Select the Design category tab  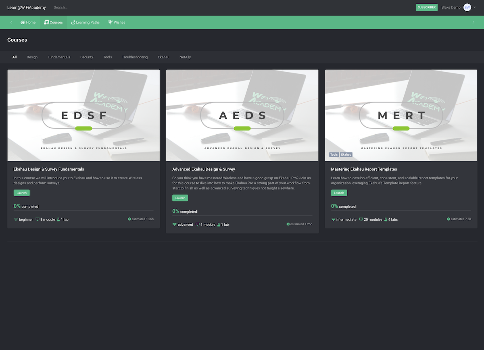(32, 57)
